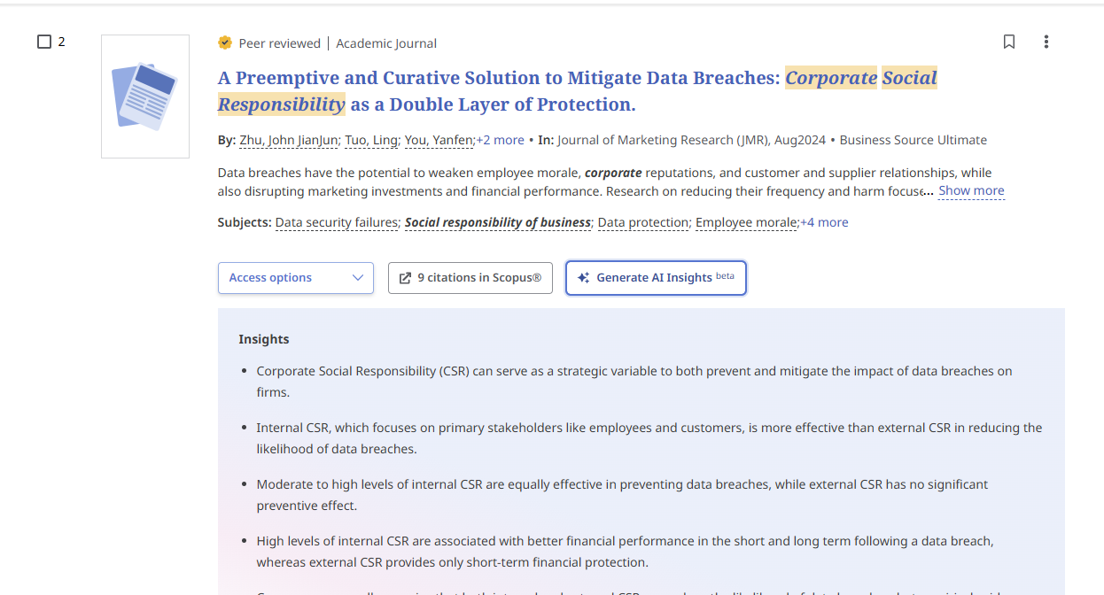Open the article document thumbnail
1104x595 pixels.
coord(145,97)
